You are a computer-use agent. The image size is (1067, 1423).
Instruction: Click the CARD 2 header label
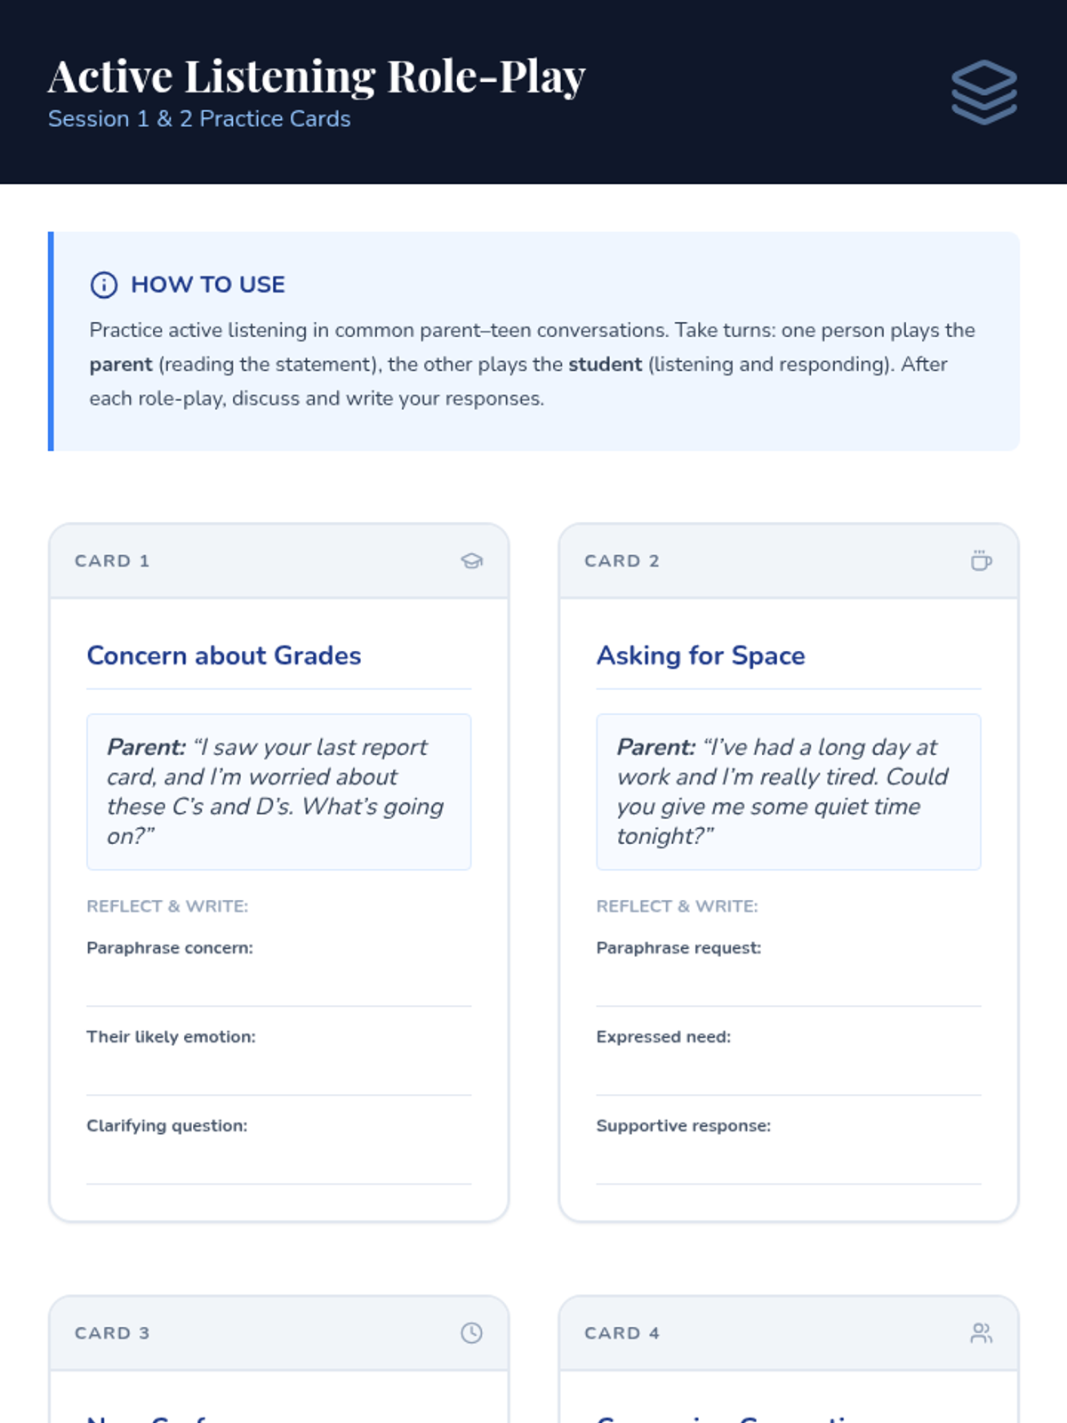[x=622, y=561]
